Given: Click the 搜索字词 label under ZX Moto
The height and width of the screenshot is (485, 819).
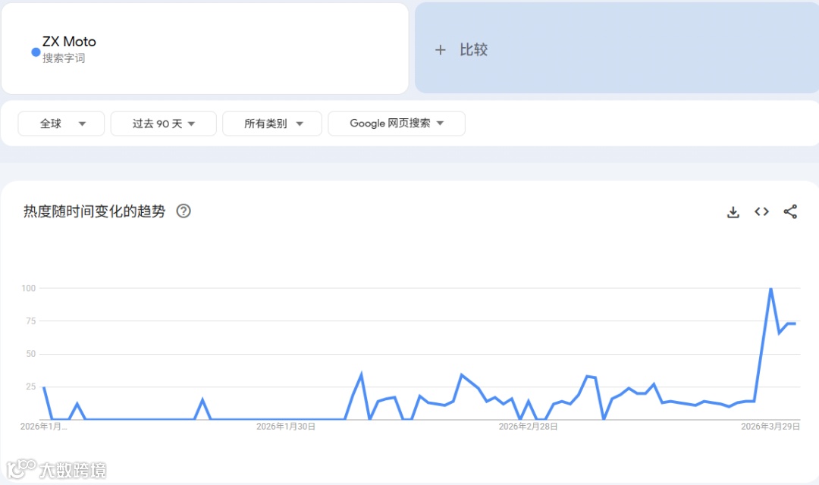Looking at the screenshot, I should pyautogui.click(x=64, y=58).
